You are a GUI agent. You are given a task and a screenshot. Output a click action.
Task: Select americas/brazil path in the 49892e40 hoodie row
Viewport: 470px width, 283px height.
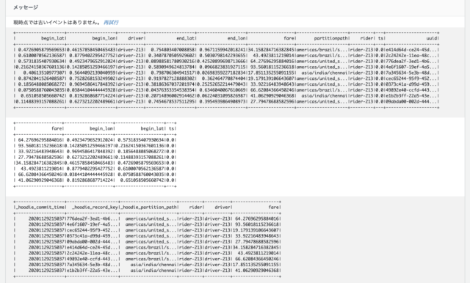point(151,259)
